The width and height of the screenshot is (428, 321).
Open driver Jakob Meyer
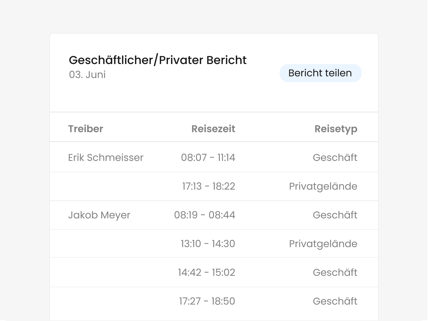99,215
